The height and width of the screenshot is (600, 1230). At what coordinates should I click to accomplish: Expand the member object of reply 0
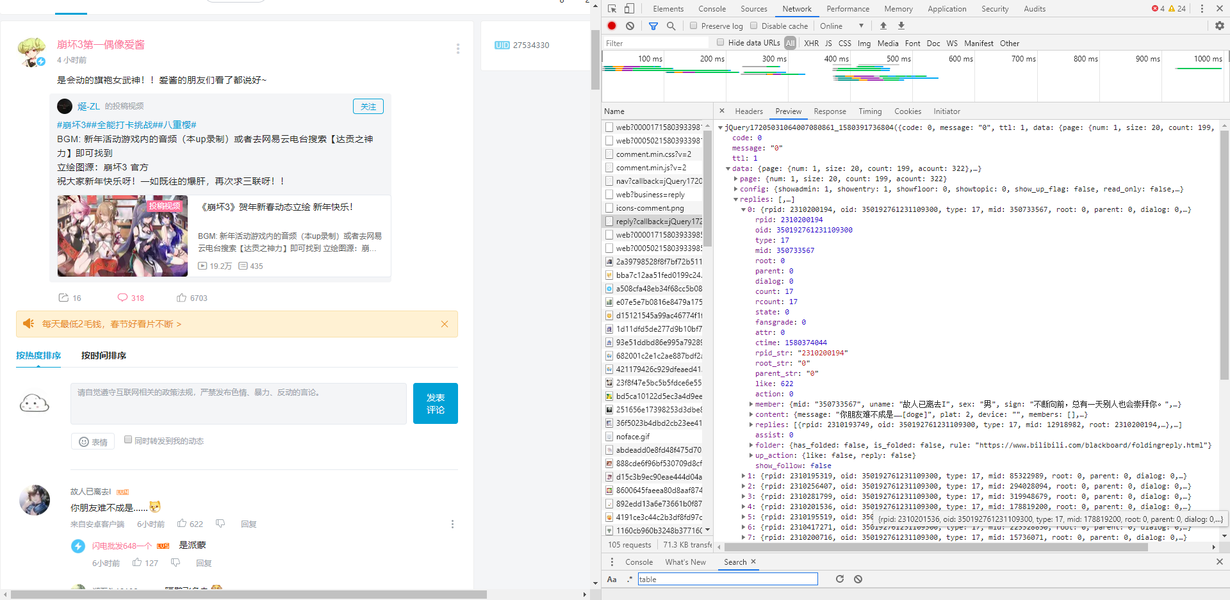[x=751, y=404]
